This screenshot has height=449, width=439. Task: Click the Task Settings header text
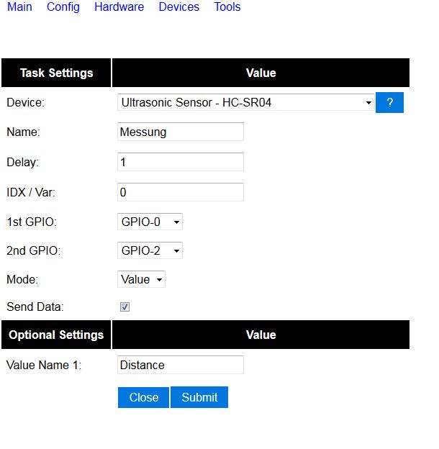pyautogui.click(x=56, y=73)
